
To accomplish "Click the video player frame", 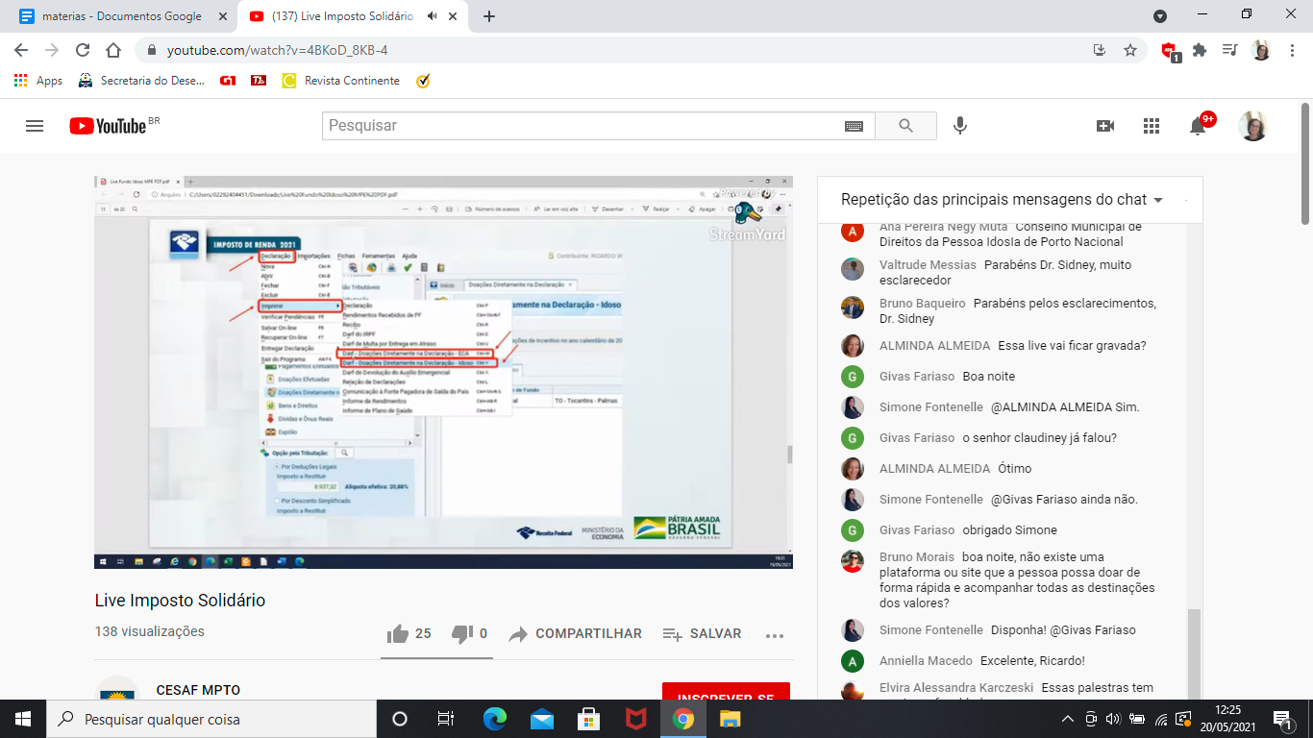I will [443, 373].
